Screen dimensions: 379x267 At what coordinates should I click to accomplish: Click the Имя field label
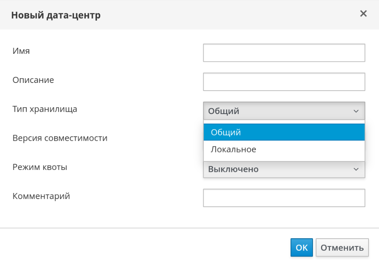pos(21,51)
